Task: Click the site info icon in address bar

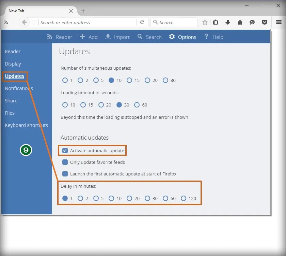Action: (x=34, y=22)
